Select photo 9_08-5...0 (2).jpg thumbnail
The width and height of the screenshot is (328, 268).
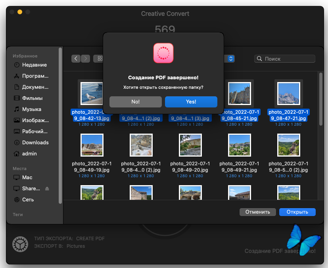pos(289,145)
